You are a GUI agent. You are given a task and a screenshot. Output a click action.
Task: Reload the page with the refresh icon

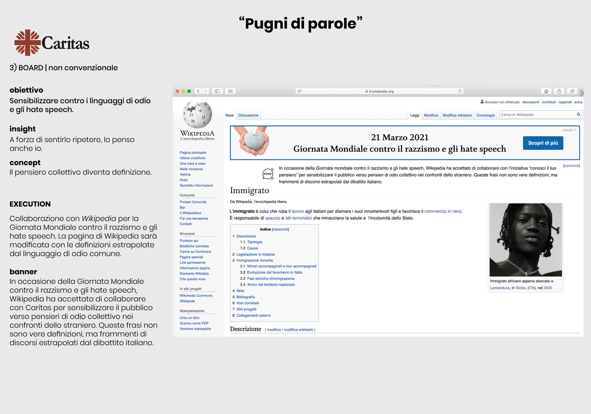(459, 91)
